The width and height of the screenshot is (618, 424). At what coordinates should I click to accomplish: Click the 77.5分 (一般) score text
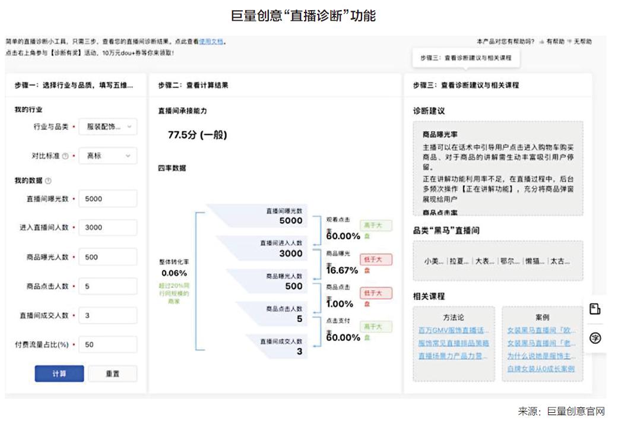point(198,135)
